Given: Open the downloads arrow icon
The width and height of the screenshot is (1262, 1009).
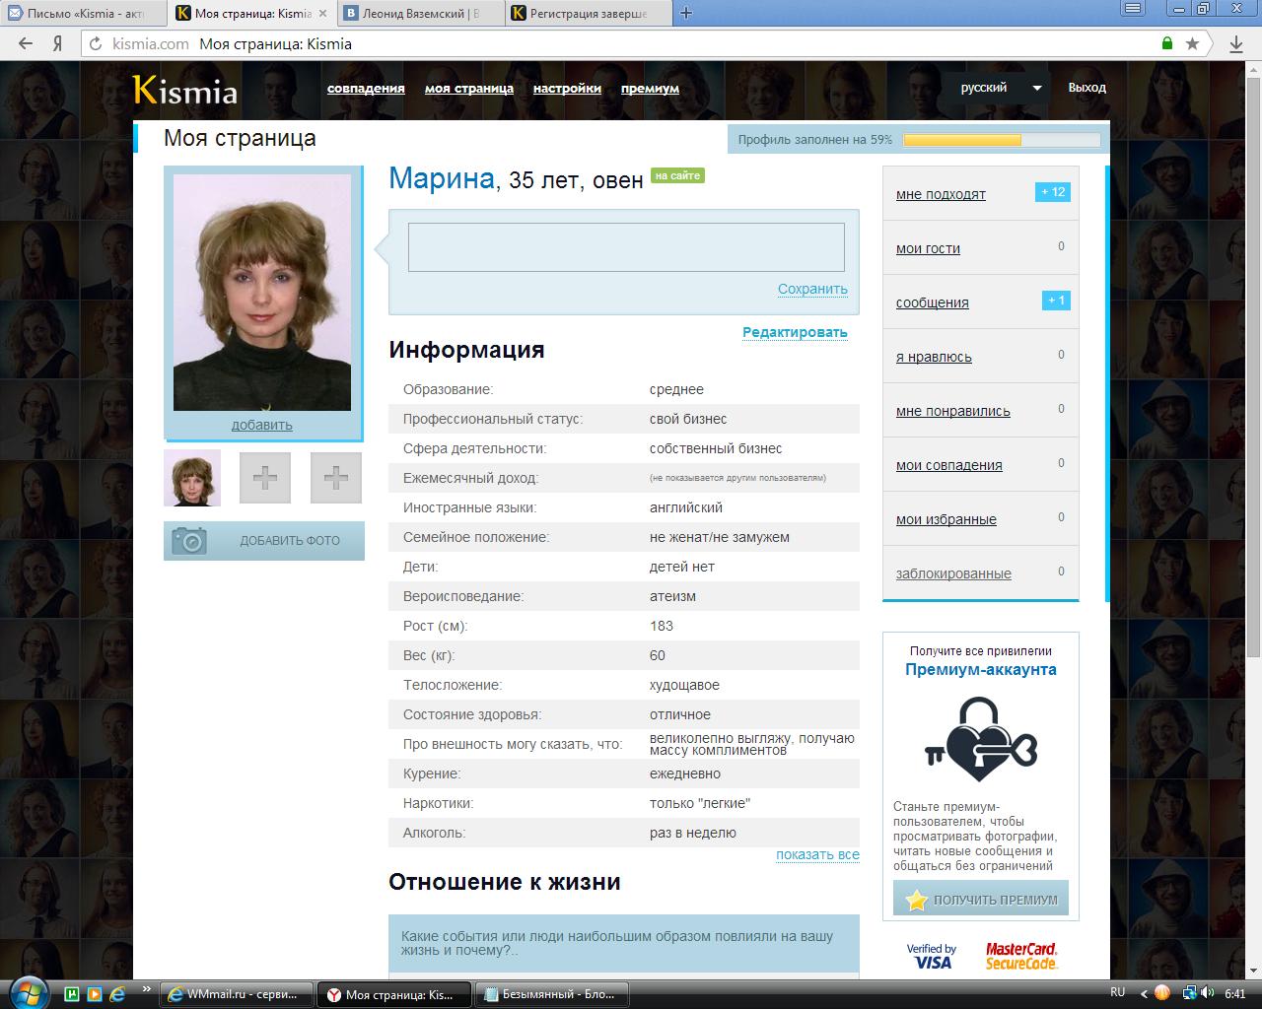Looking at the screenshot, I should (1235, 43).
